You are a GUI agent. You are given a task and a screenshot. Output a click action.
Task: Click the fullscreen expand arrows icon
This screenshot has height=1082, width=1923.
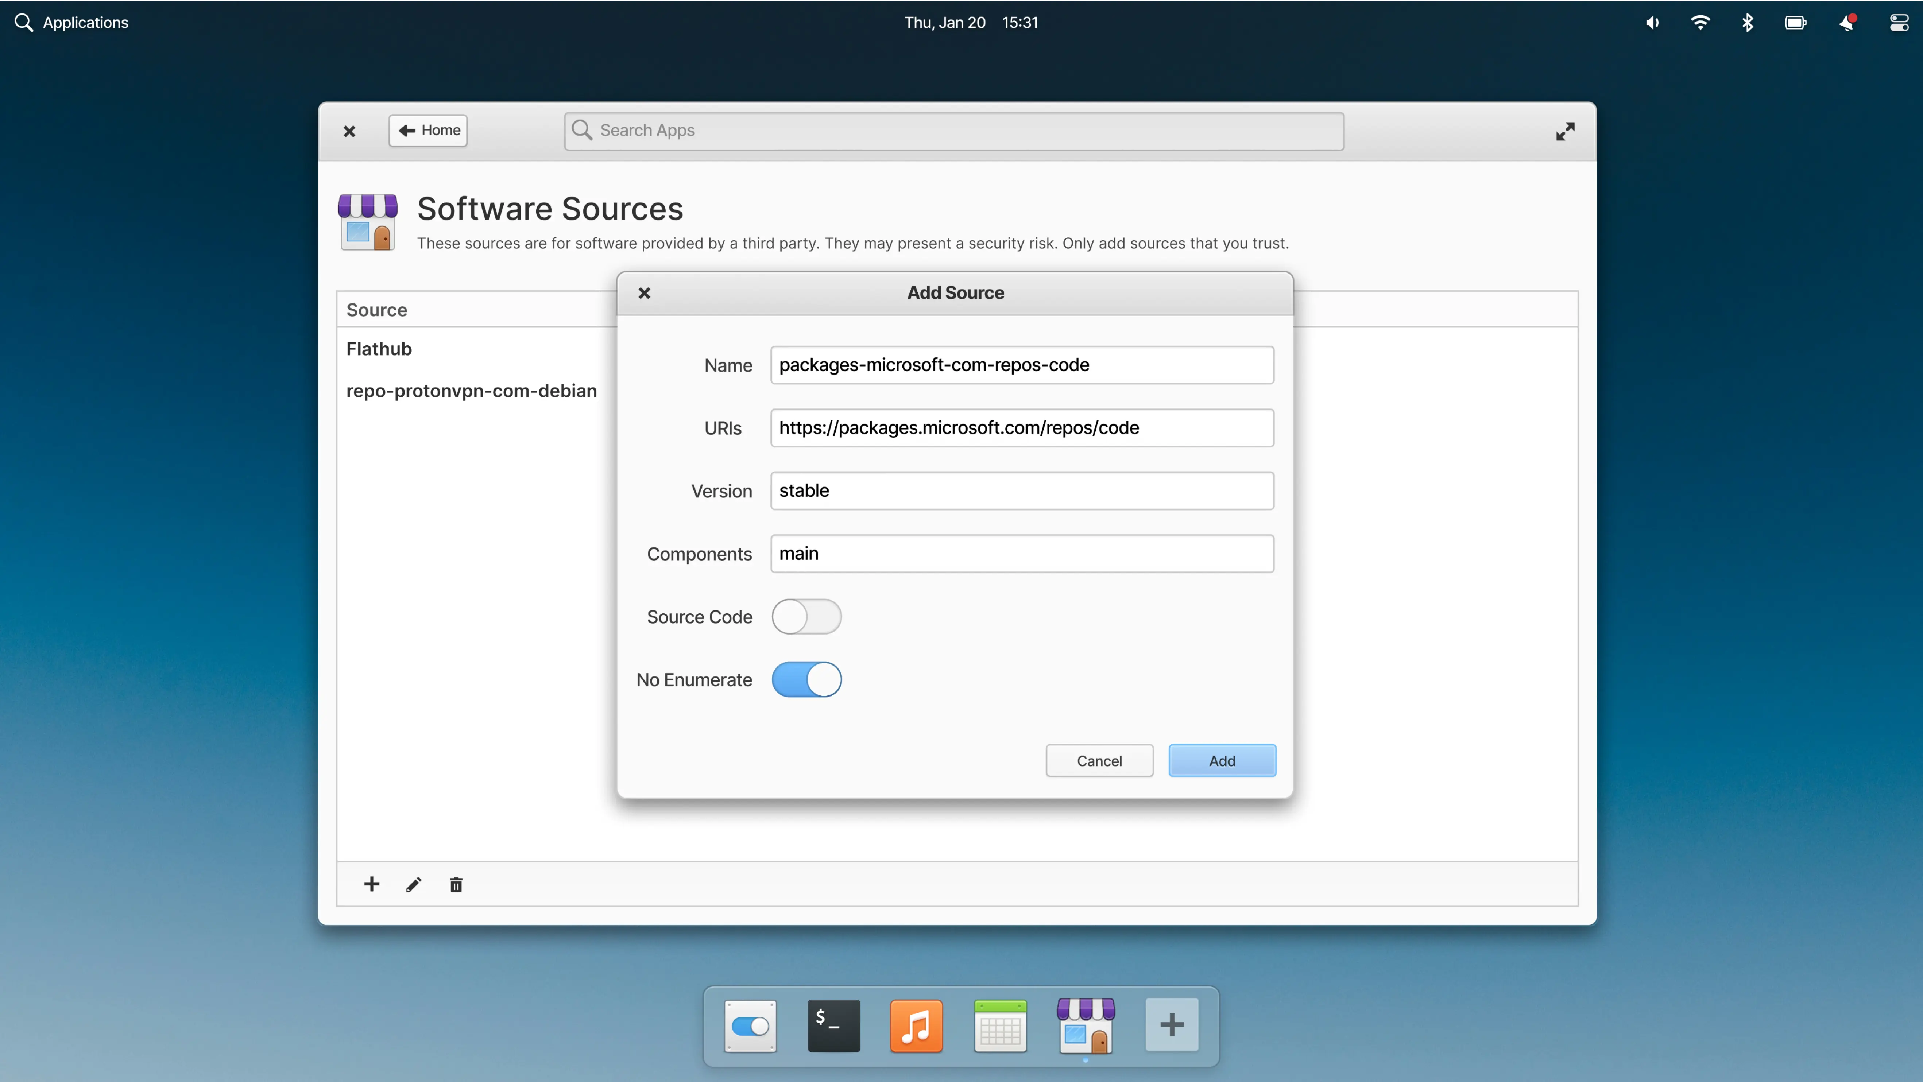[1566, 131]
